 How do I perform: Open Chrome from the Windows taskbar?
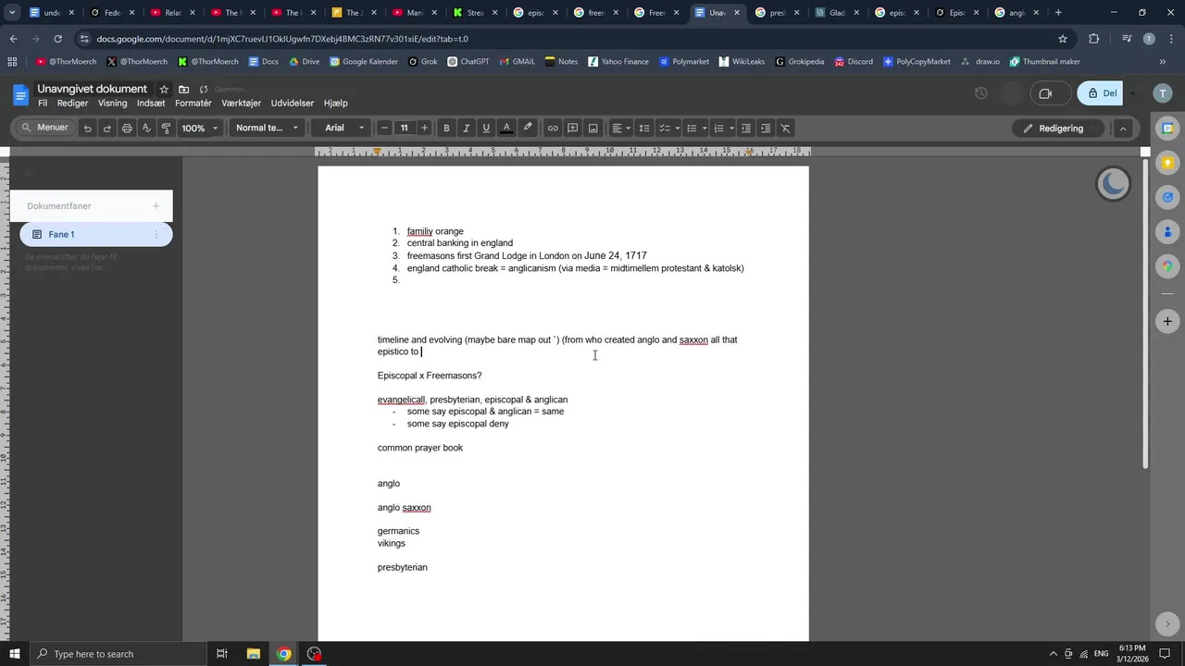(x=284, y=654)
